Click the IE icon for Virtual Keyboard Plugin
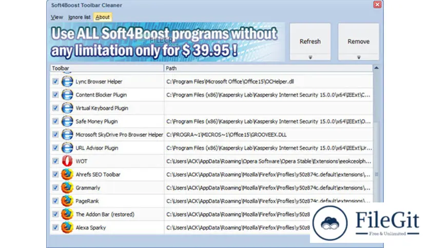Screen dimensions: 429x248 67,108
